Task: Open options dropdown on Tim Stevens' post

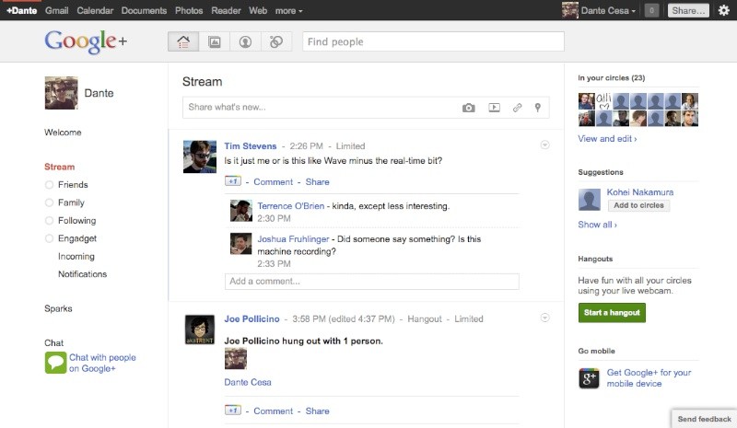Action: (544, 145)
